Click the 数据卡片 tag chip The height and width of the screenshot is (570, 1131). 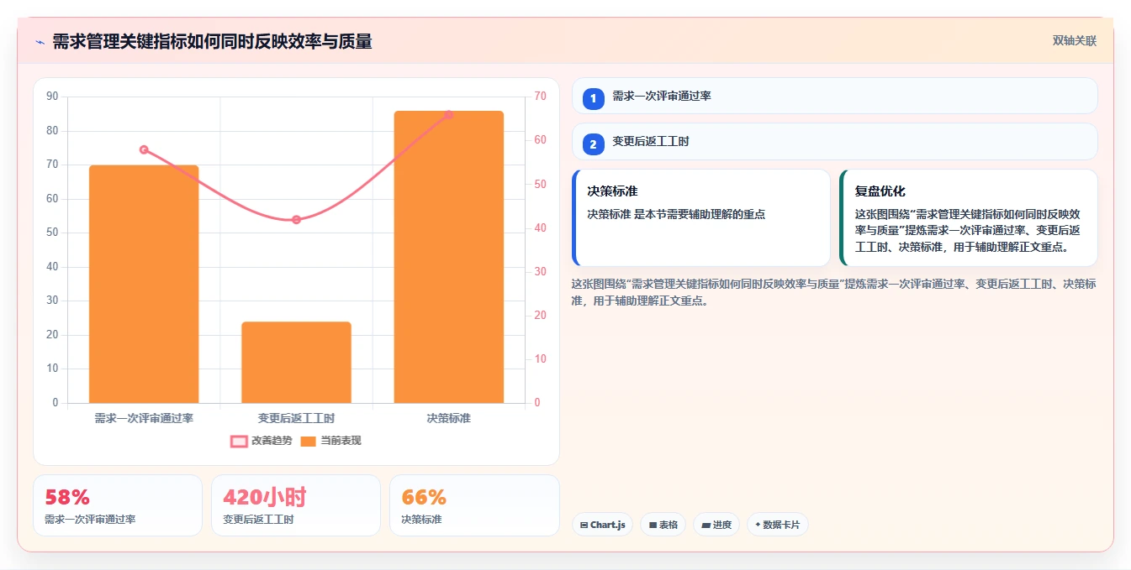tap(777, 525)
